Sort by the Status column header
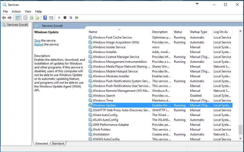 [180, 32]
